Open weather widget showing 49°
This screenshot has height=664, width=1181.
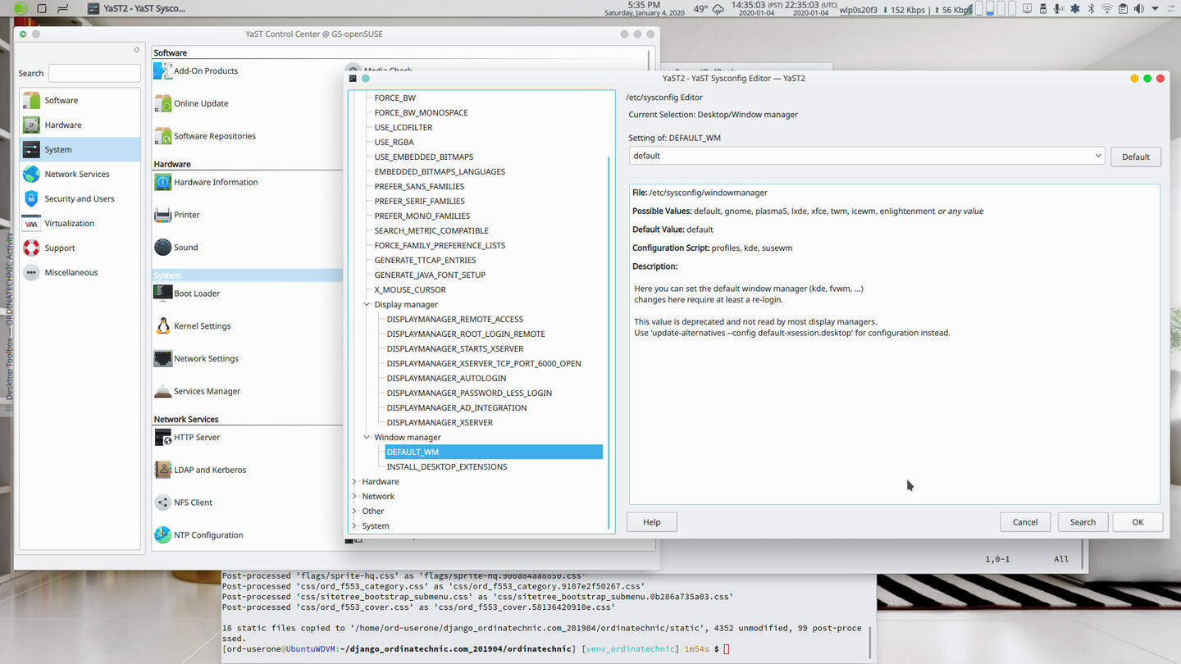pos(709,9)
